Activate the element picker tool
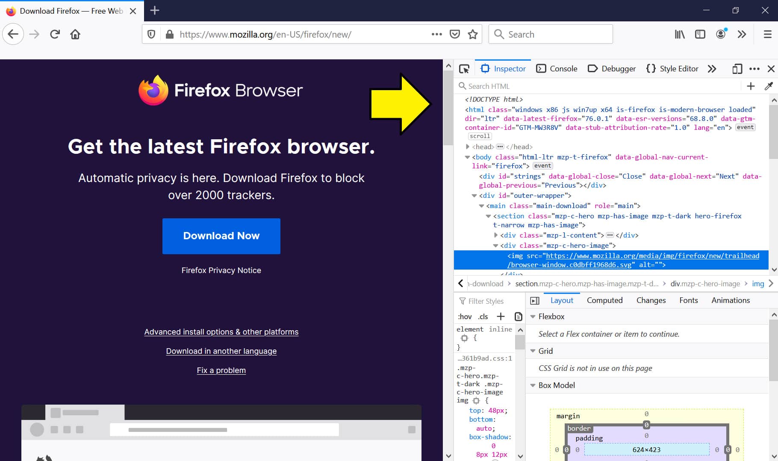The width and height of the screenshot is (778, 461). 464,68
